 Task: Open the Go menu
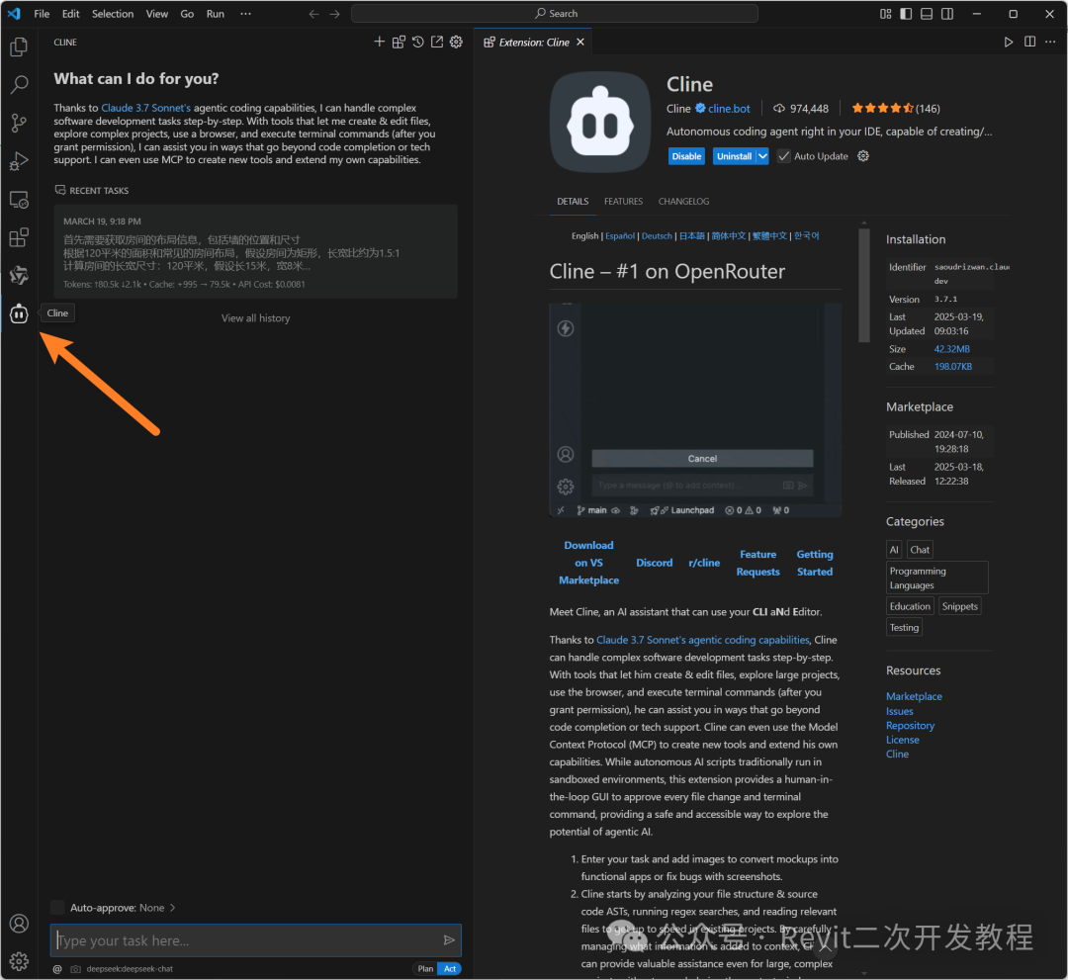pos(187,14)
